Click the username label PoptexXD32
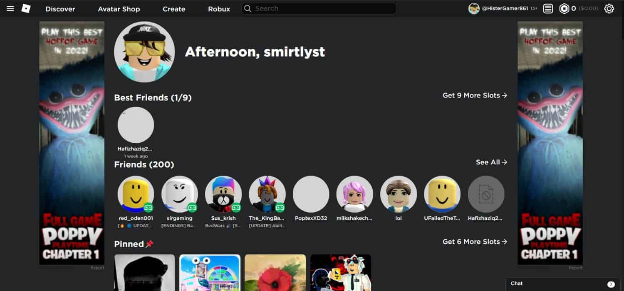The image size is (624, 291). click(311, 218)
